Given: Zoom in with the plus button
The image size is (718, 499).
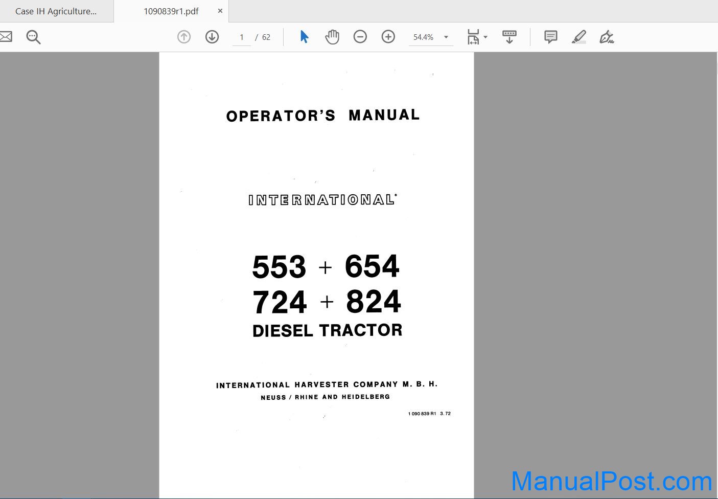Looking at the screenshot, I should click(x=388, y=37).
